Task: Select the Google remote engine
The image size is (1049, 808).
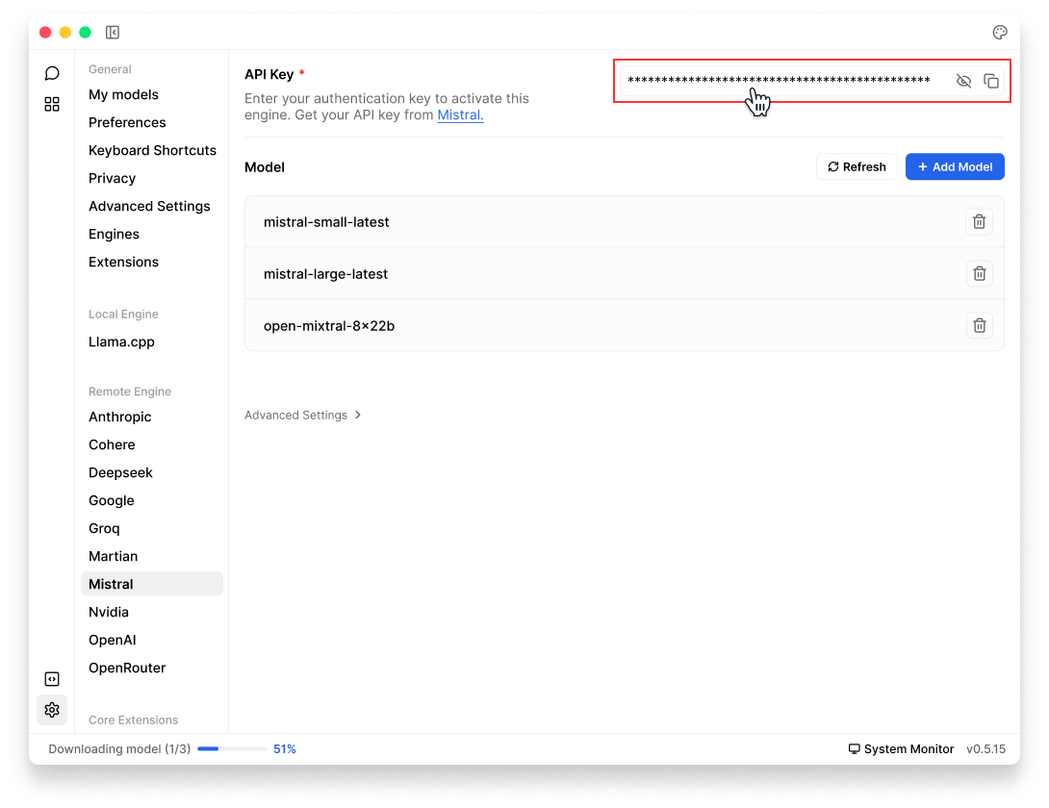Action: (111, 500)
